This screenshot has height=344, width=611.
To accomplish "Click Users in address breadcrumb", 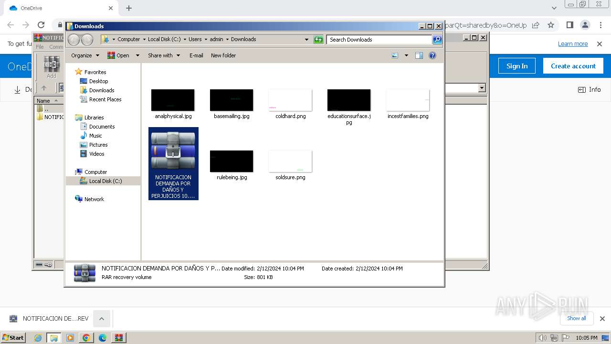I will tap(195, 40).
